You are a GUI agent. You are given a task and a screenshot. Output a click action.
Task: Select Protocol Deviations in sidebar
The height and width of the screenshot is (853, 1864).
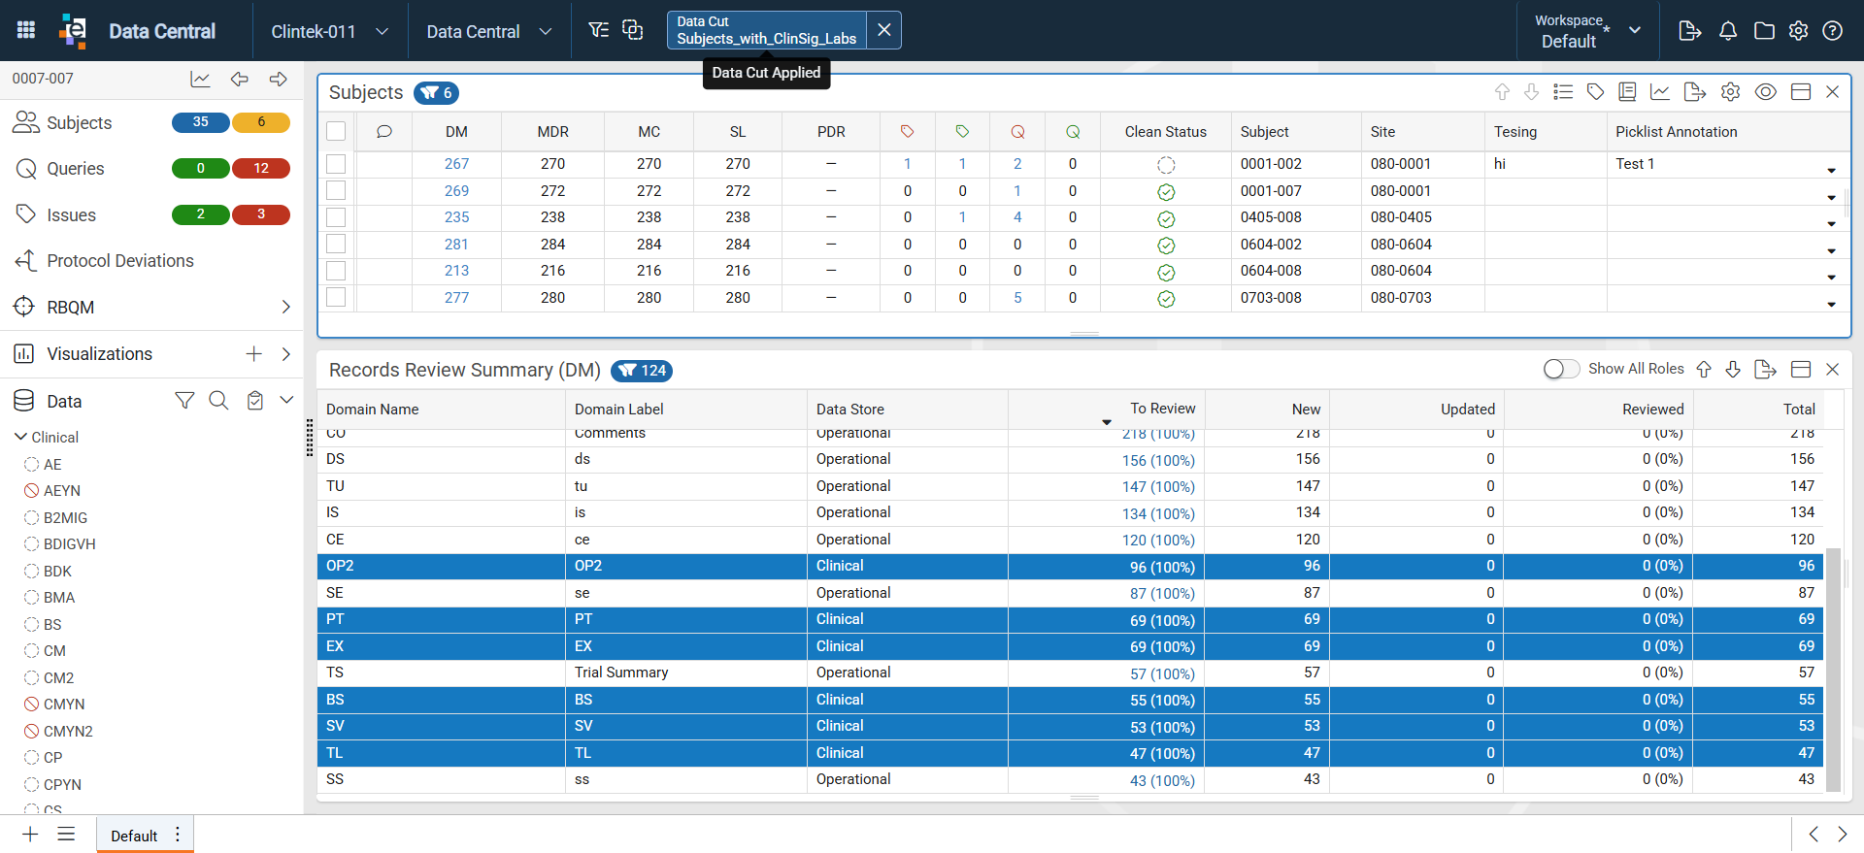(x=120, y=261)
